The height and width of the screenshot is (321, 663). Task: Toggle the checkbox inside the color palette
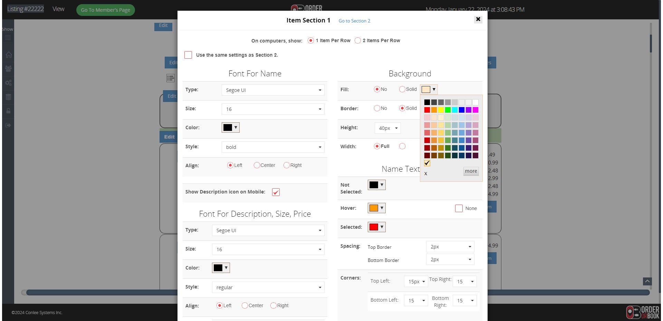click(x=427, y=163)
